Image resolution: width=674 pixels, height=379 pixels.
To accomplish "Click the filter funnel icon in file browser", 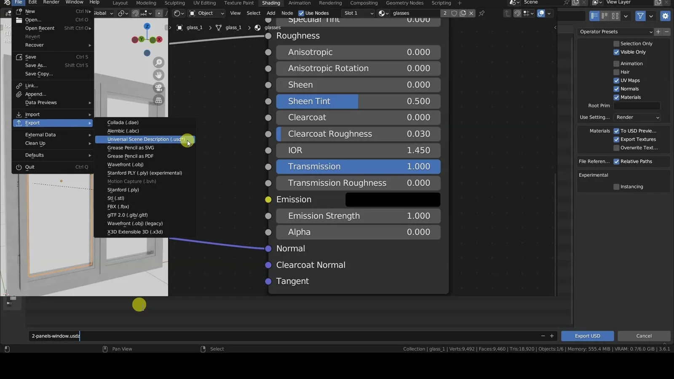I will pyautogui.click(x=640, y=16).
